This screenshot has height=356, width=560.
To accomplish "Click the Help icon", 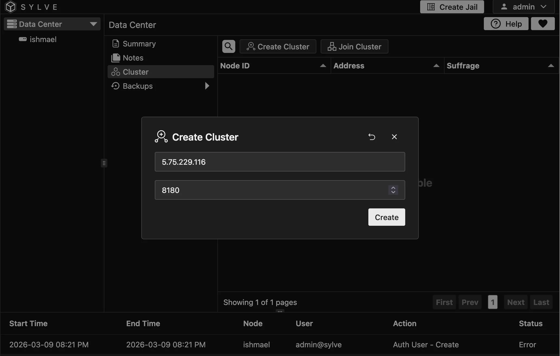I will 496,24.
